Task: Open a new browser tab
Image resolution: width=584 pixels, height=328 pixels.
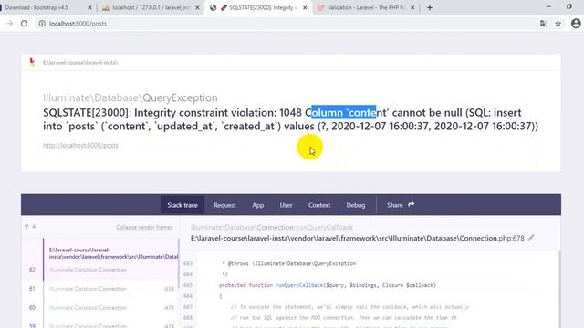Action: click(430, 7)
